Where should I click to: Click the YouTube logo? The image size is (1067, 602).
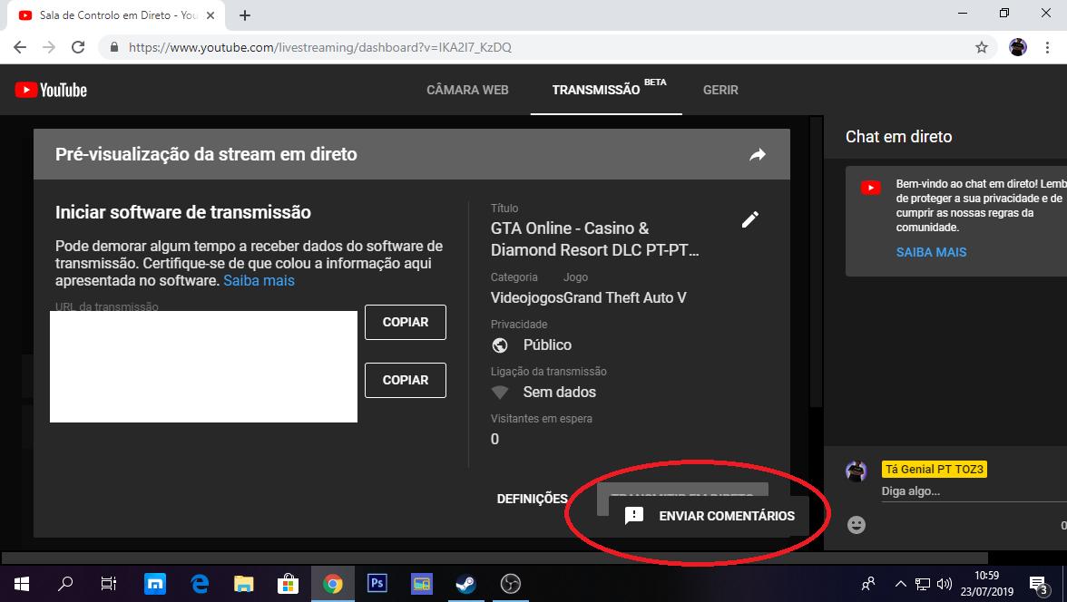(x=51, y=90)
